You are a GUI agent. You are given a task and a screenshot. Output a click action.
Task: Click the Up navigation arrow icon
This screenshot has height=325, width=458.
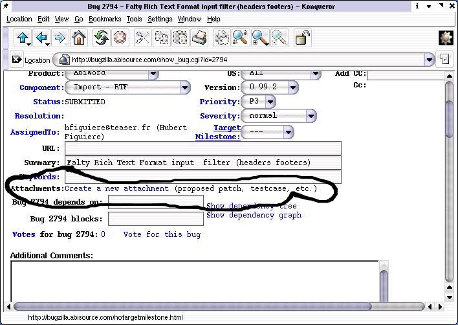[x=23, y=38]
